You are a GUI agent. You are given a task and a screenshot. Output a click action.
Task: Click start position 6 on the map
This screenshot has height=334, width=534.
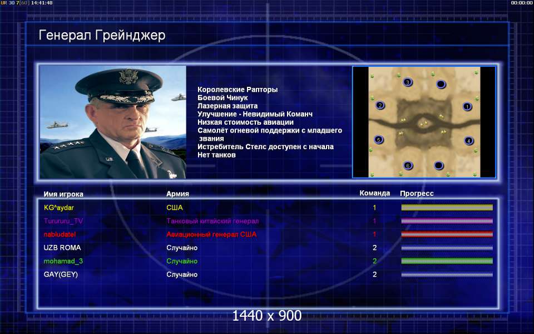(408, 166)
